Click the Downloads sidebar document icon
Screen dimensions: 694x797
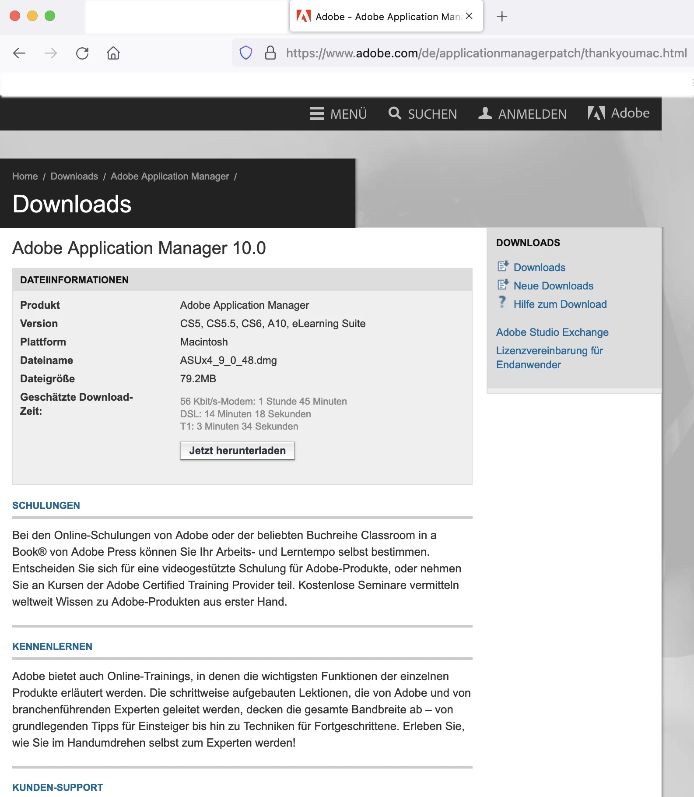point(503,266)
